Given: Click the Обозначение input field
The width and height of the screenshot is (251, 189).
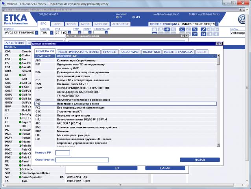Looking at the screenshot, I should click(82, 160).
